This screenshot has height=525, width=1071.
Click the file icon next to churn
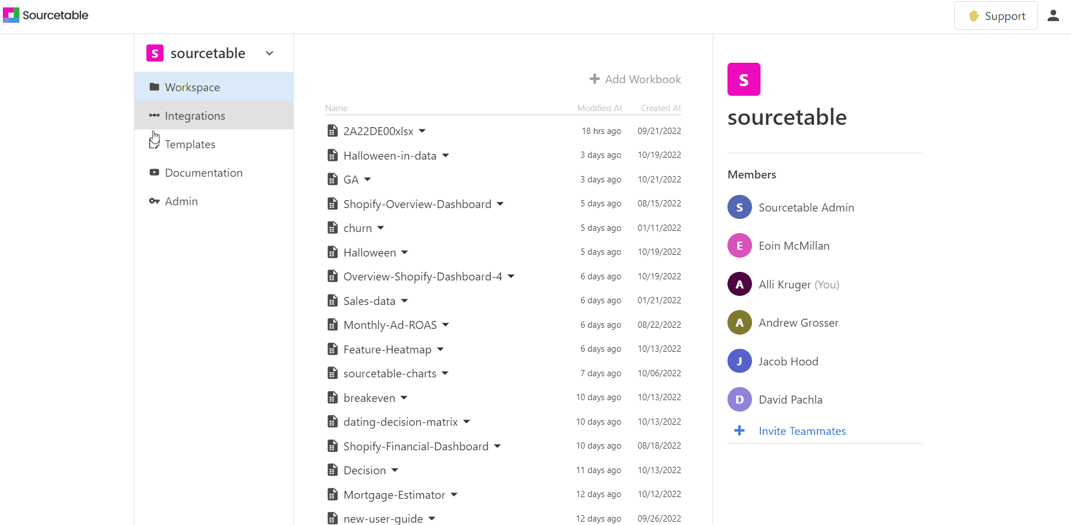333,227
